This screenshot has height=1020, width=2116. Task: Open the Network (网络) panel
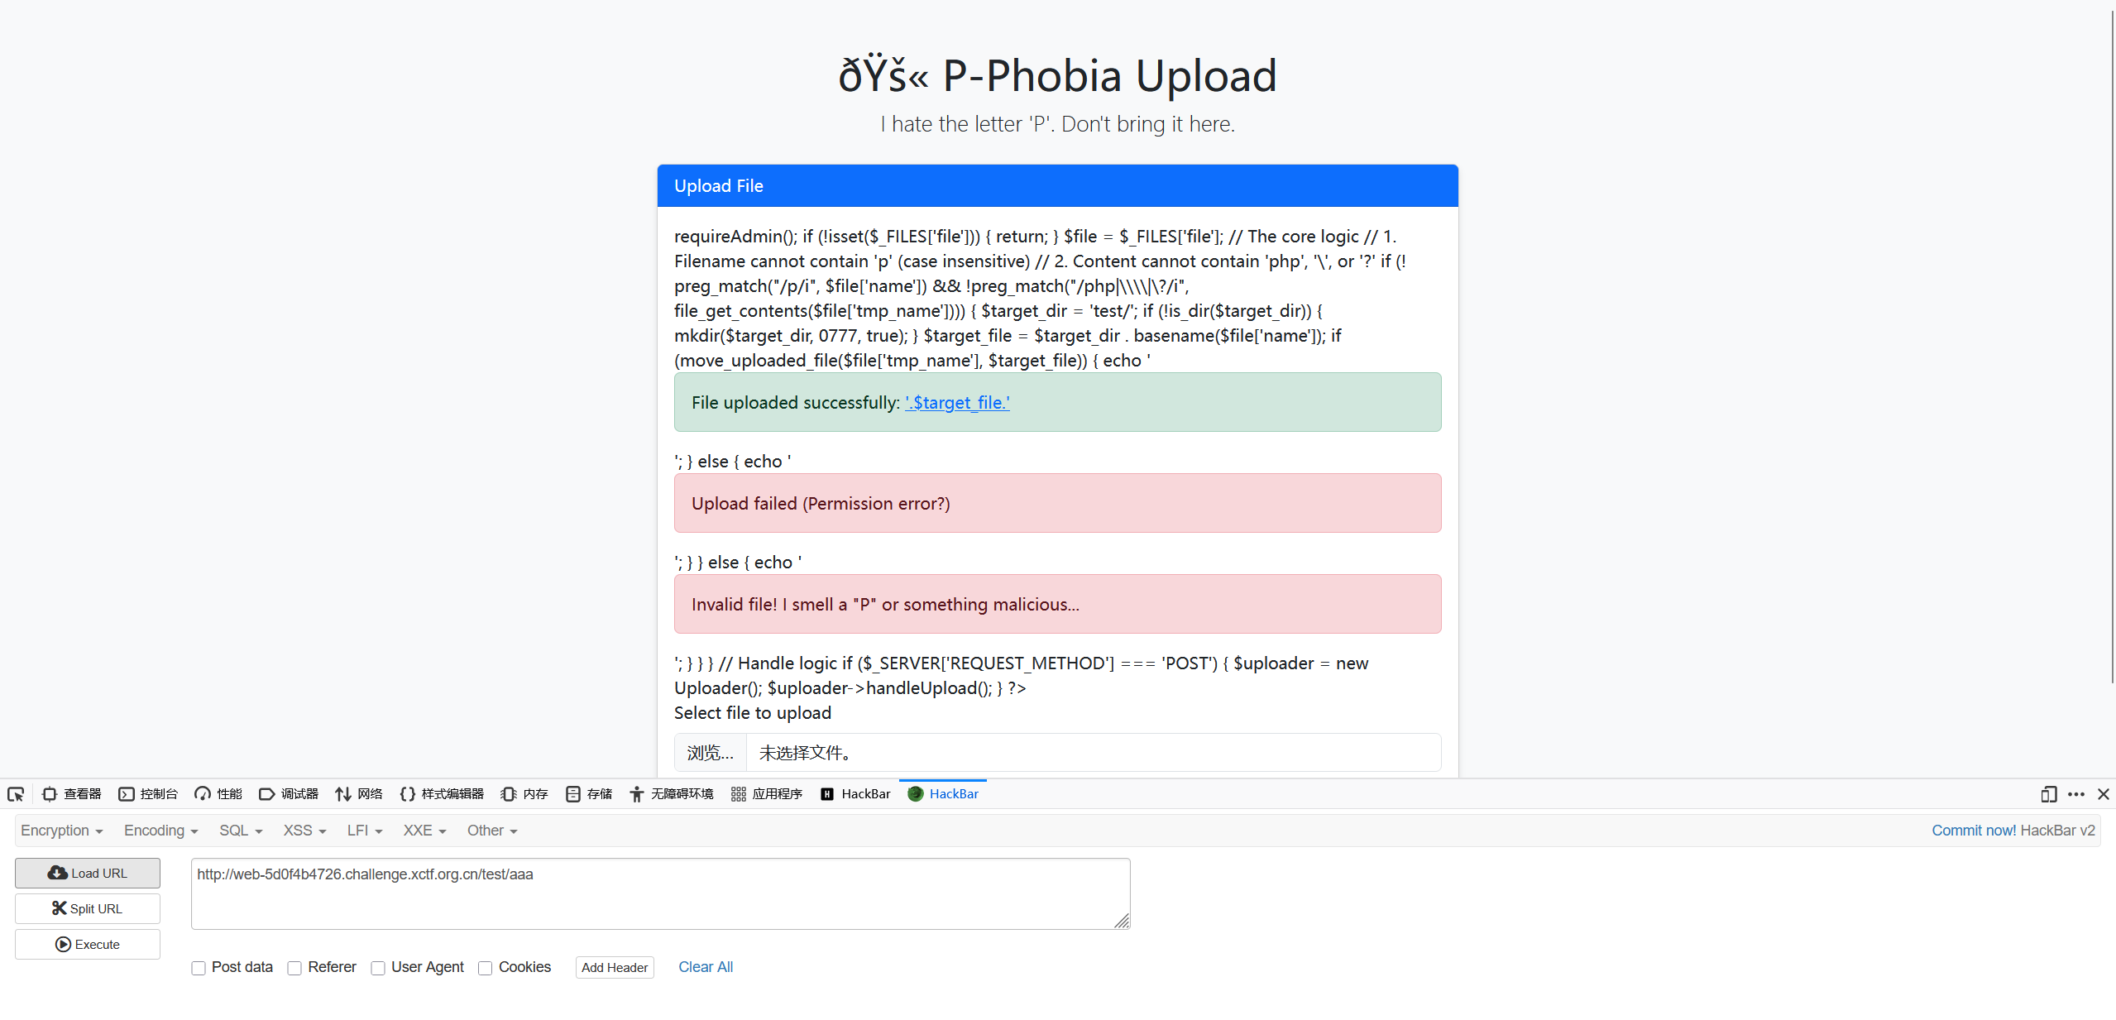pyautogui.click(x=359, y=794)
